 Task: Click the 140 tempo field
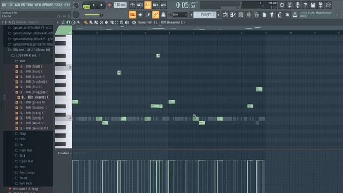[x=120, y=5]
